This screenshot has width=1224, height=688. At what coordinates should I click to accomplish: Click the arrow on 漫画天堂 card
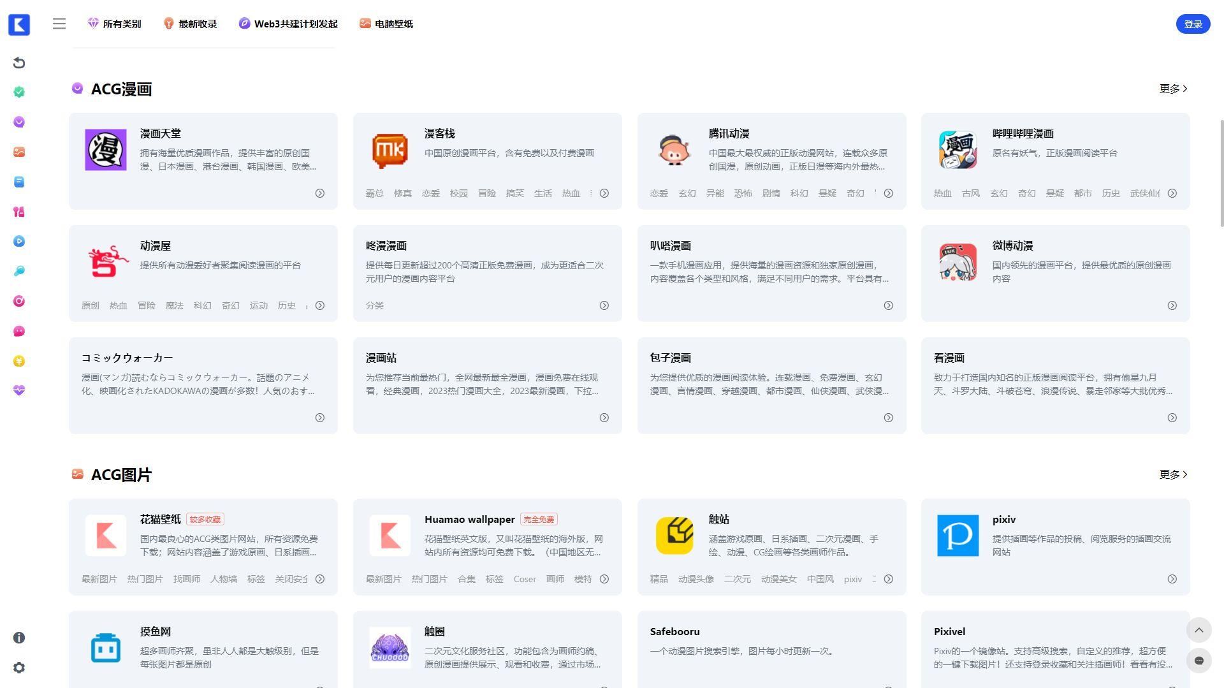(320, 193)
